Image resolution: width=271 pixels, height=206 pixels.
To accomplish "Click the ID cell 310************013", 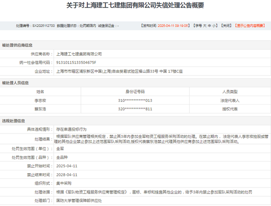I will click(135, 100).
